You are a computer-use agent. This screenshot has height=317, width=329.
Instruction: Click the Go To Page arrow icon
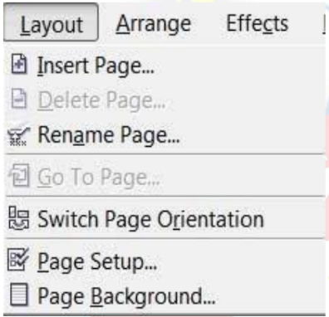(19, 175)
